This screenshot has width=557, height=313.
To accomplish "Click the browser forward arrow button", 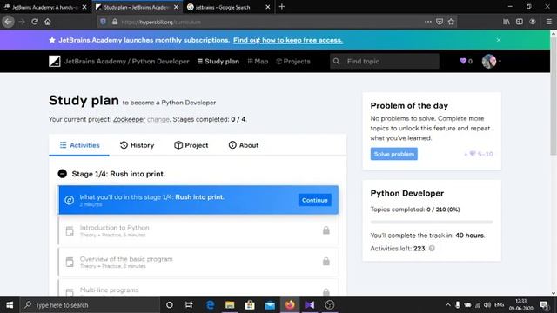I will pos(22,22).
